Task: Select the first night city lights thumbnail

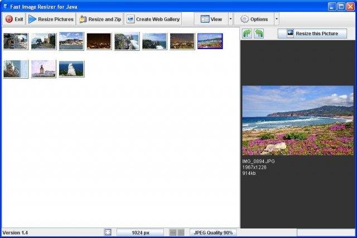Action: point(99,41)
